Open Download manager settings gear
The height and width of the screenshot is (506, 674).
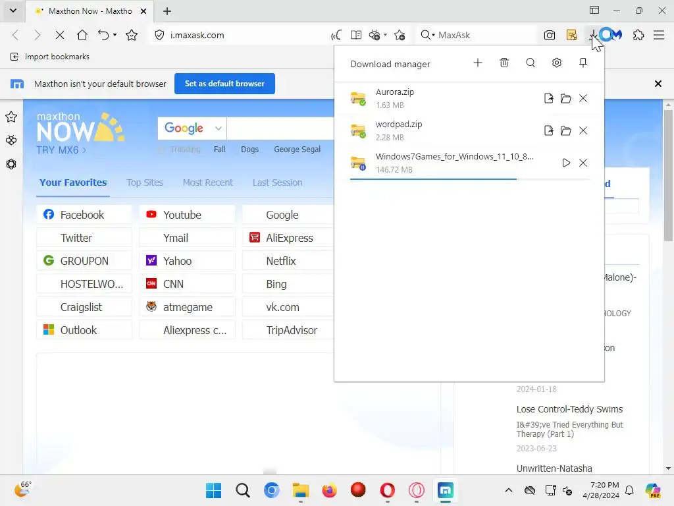557,63
